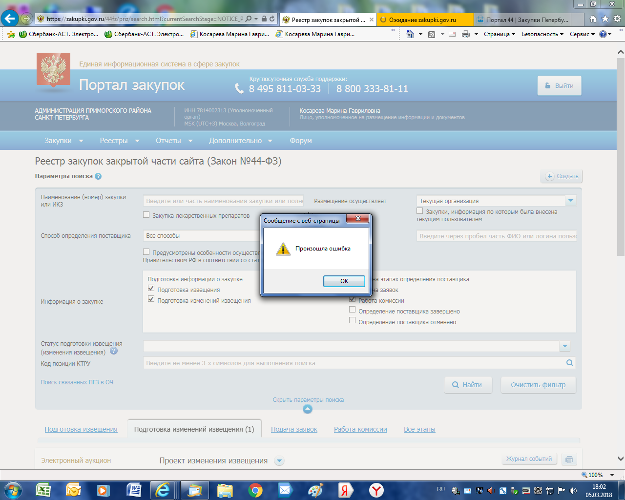Click the Найти search button
This screenshot has width=625, height=500.
point(468,385)
